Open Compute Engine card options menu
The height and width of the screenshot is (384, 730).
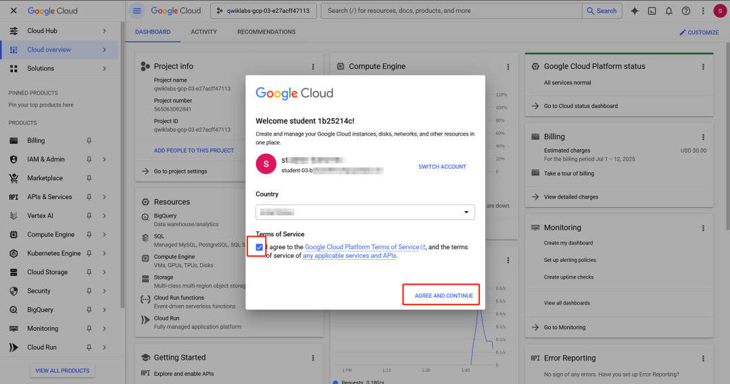[508, 67]
